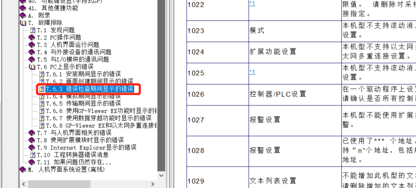
Task: Click the book icon next to A. 附录
Action: (23, 16)
